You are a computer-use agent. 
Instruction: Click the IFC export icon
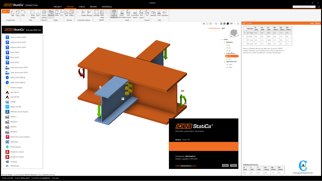(147, 13)
